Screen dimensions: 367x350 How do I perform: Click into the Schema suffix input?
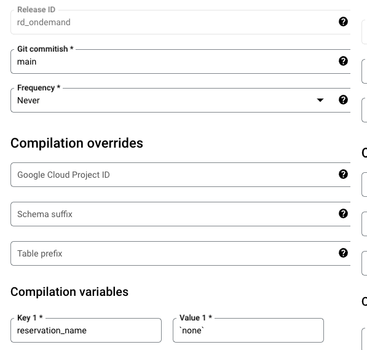click(181, 214)
